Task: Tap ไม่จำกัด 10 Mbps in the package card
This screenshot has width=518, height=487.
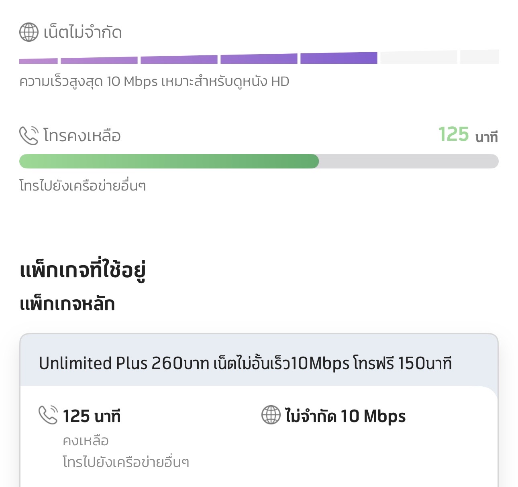Action: (x=345, y=416)
